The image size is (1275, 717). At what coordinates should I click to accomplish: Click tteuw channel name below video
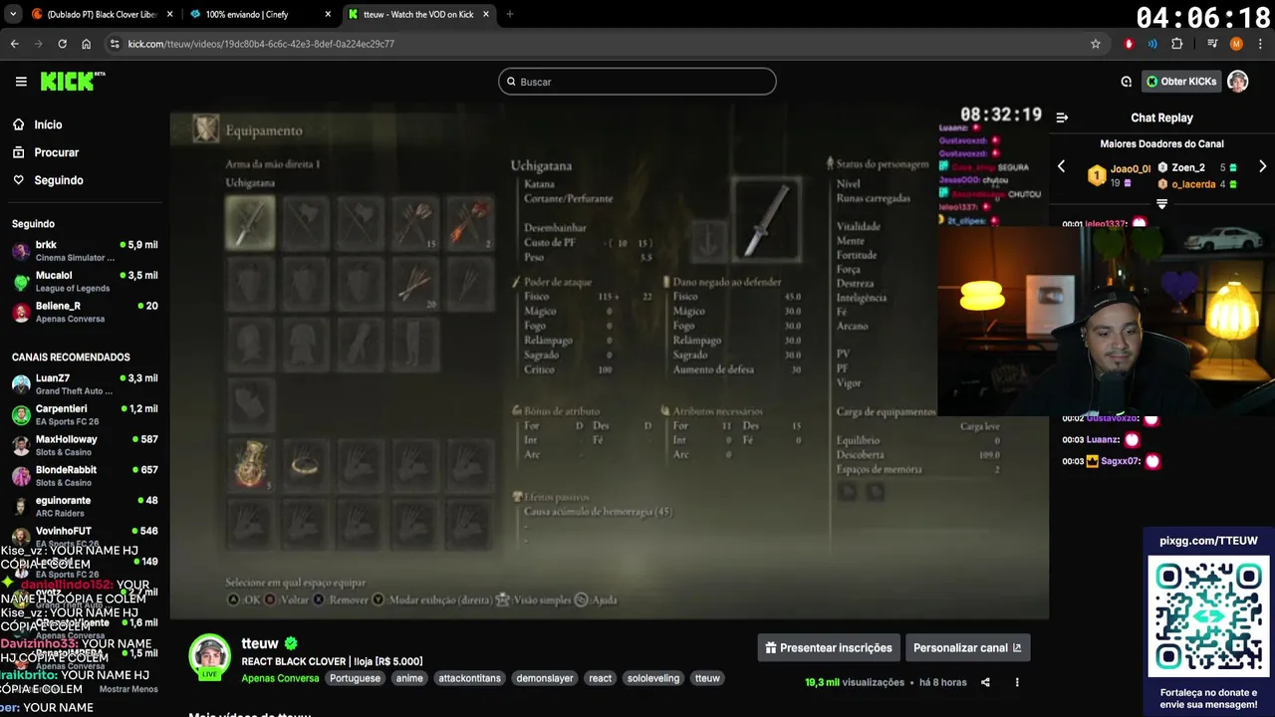pyautogui.click(x=260, y=643)
